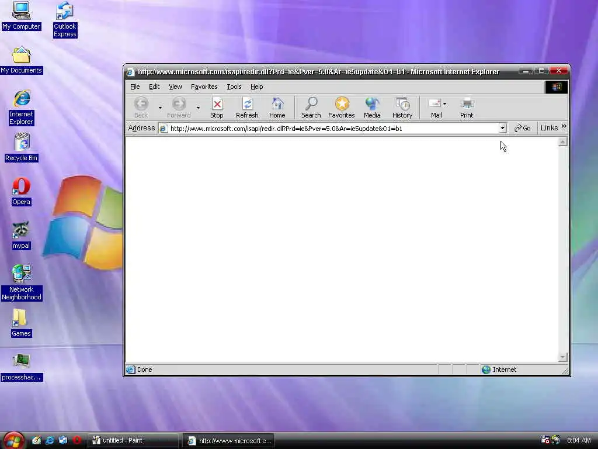Click the Microsoft page taskbar button
Screen dimensions: 598x449
pos(228,441)
